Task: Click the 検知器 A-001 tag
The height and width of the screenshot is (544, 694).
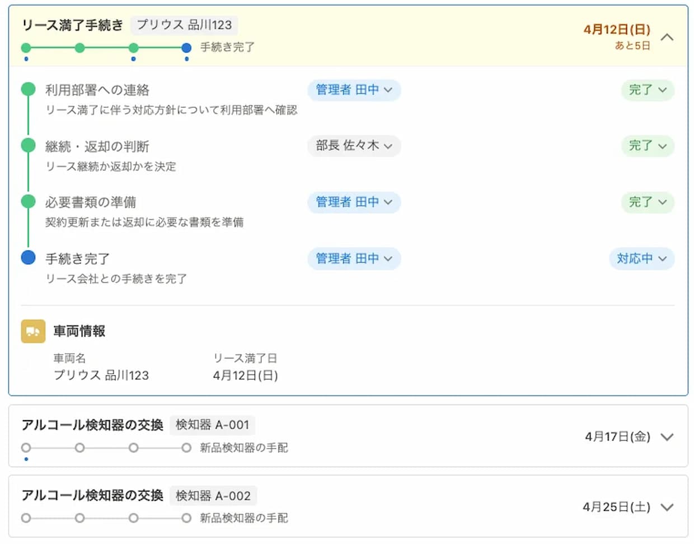Action: 212,425
